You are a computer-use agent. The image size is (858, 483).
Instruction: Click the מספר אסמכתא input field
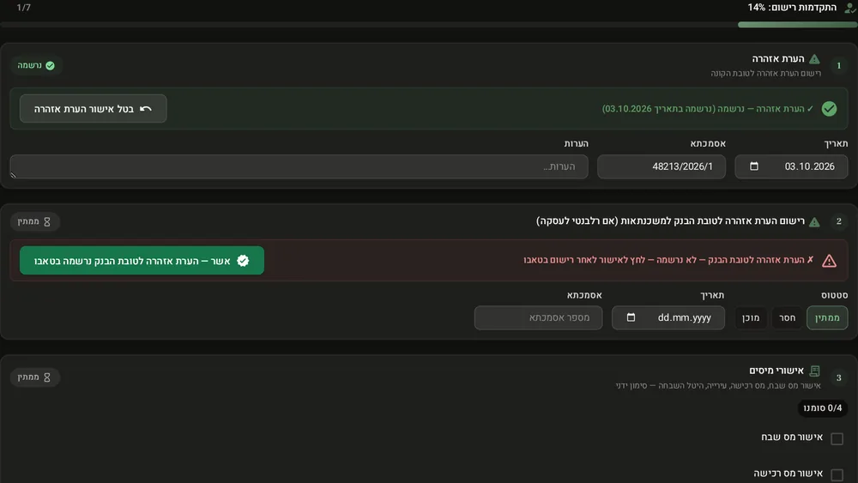click(x=539, y=317)
